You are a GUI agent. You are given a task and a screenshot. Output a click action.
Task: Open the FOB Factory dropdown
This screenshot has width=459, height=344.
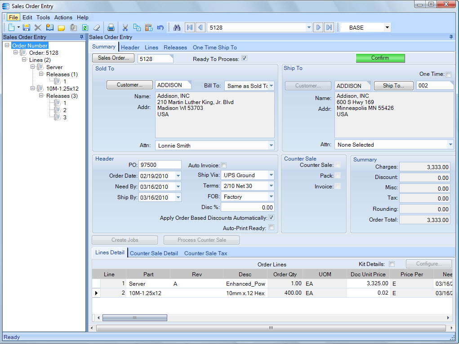tap(271, 196)
